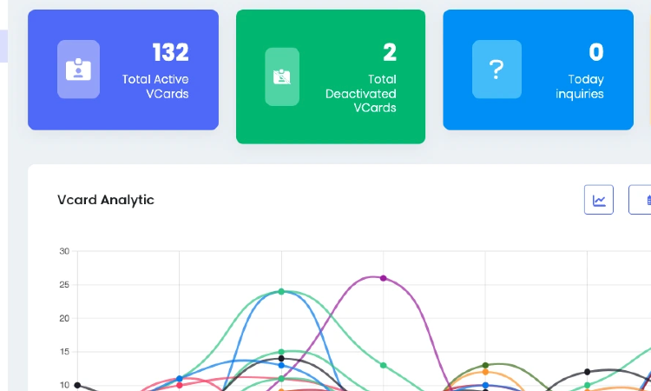Select the green data point at peak 24

[x=281, y=291]
